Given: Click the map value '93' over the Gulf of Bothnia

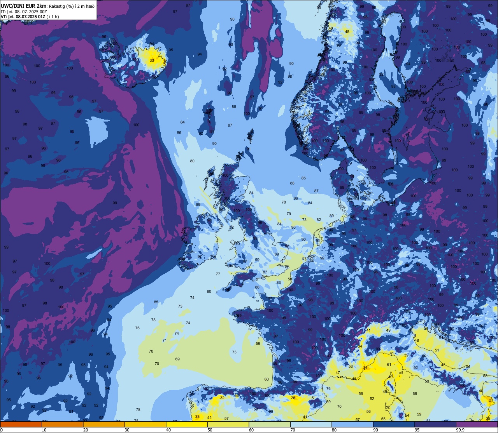Looking at the screenshot, I should pos(393,86).
